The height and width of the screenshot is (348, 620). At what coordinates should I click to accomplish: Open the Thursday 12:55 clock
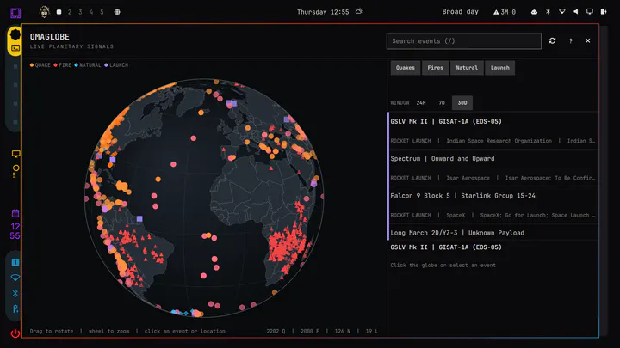coord(323,12)
